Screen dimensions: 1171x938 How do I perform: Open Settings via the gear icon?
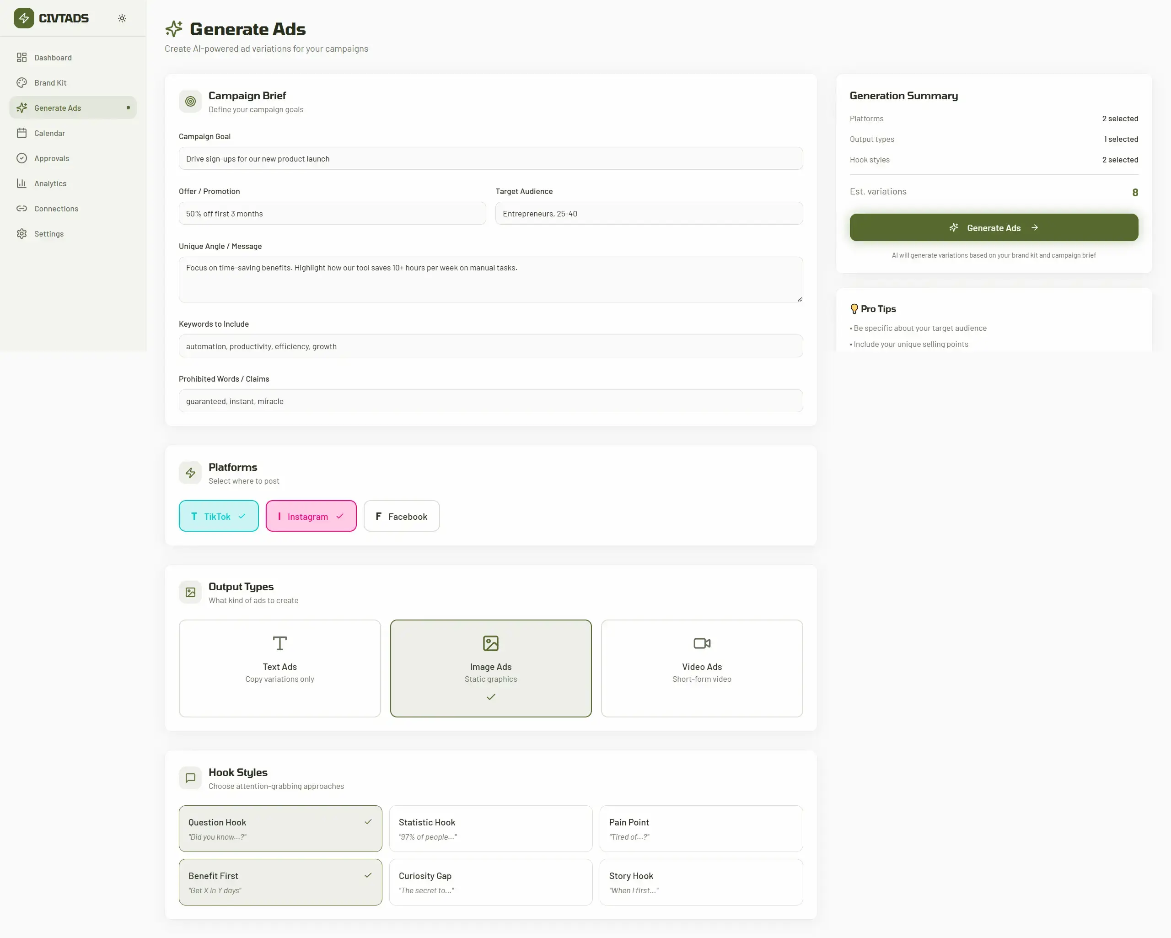coord(21,234)
